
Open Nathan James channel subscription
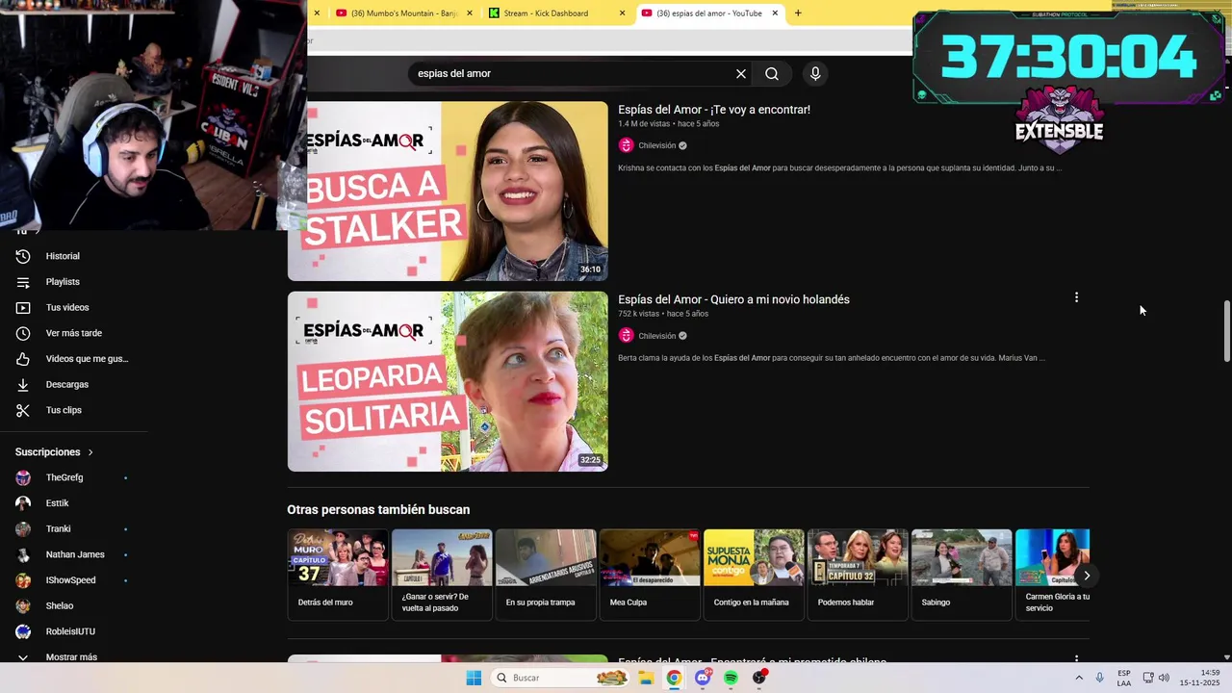(x=75, y=554)
